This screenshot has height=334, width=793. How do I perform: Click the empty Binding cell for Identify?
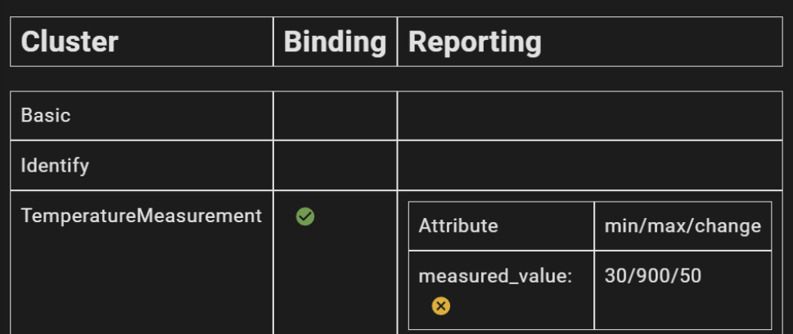coord(335,166)
